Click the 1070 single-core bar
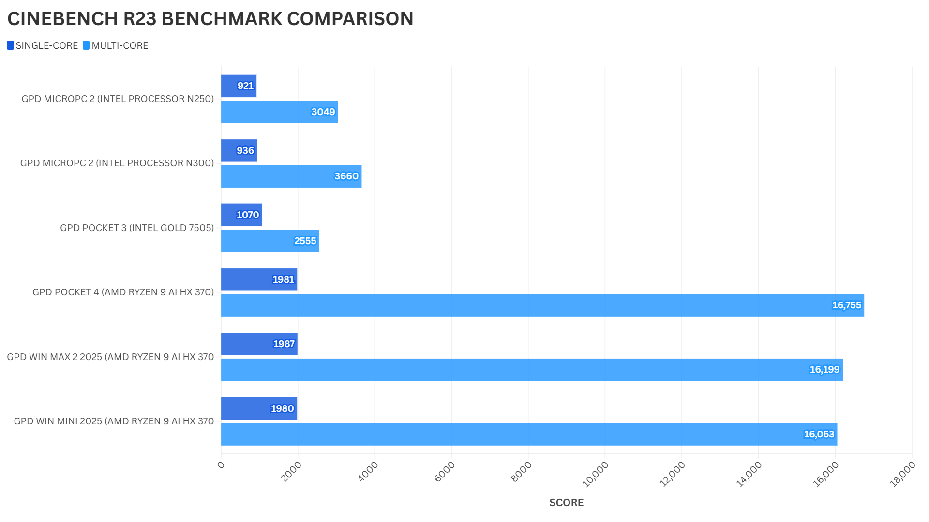Viewport: 929px width, 522px height. [241, 215]
